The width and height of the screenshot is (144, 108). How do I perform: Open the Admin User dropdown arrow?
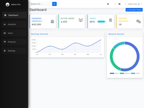141,4
